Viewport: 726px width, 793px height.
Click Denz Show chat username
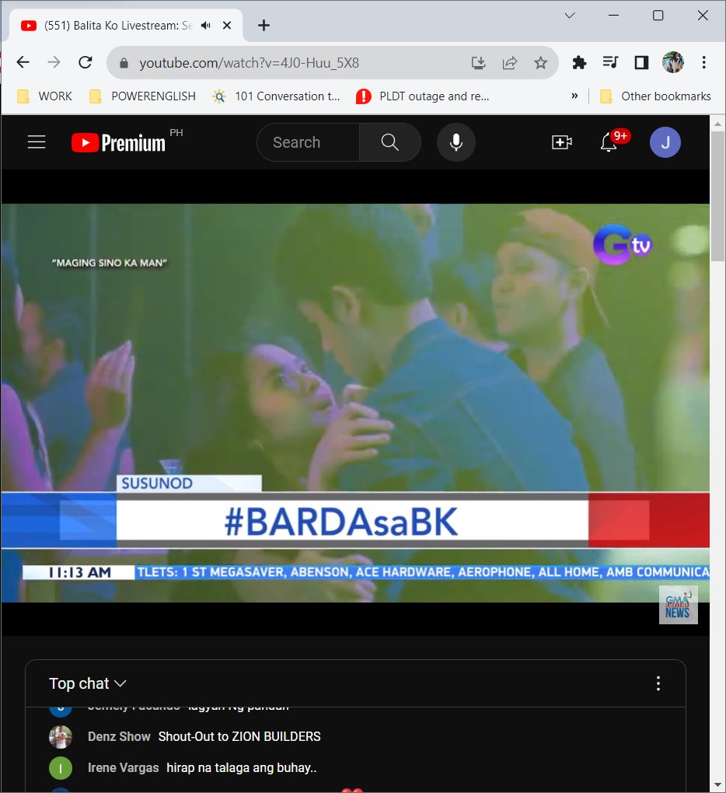[x=119, y=736]
